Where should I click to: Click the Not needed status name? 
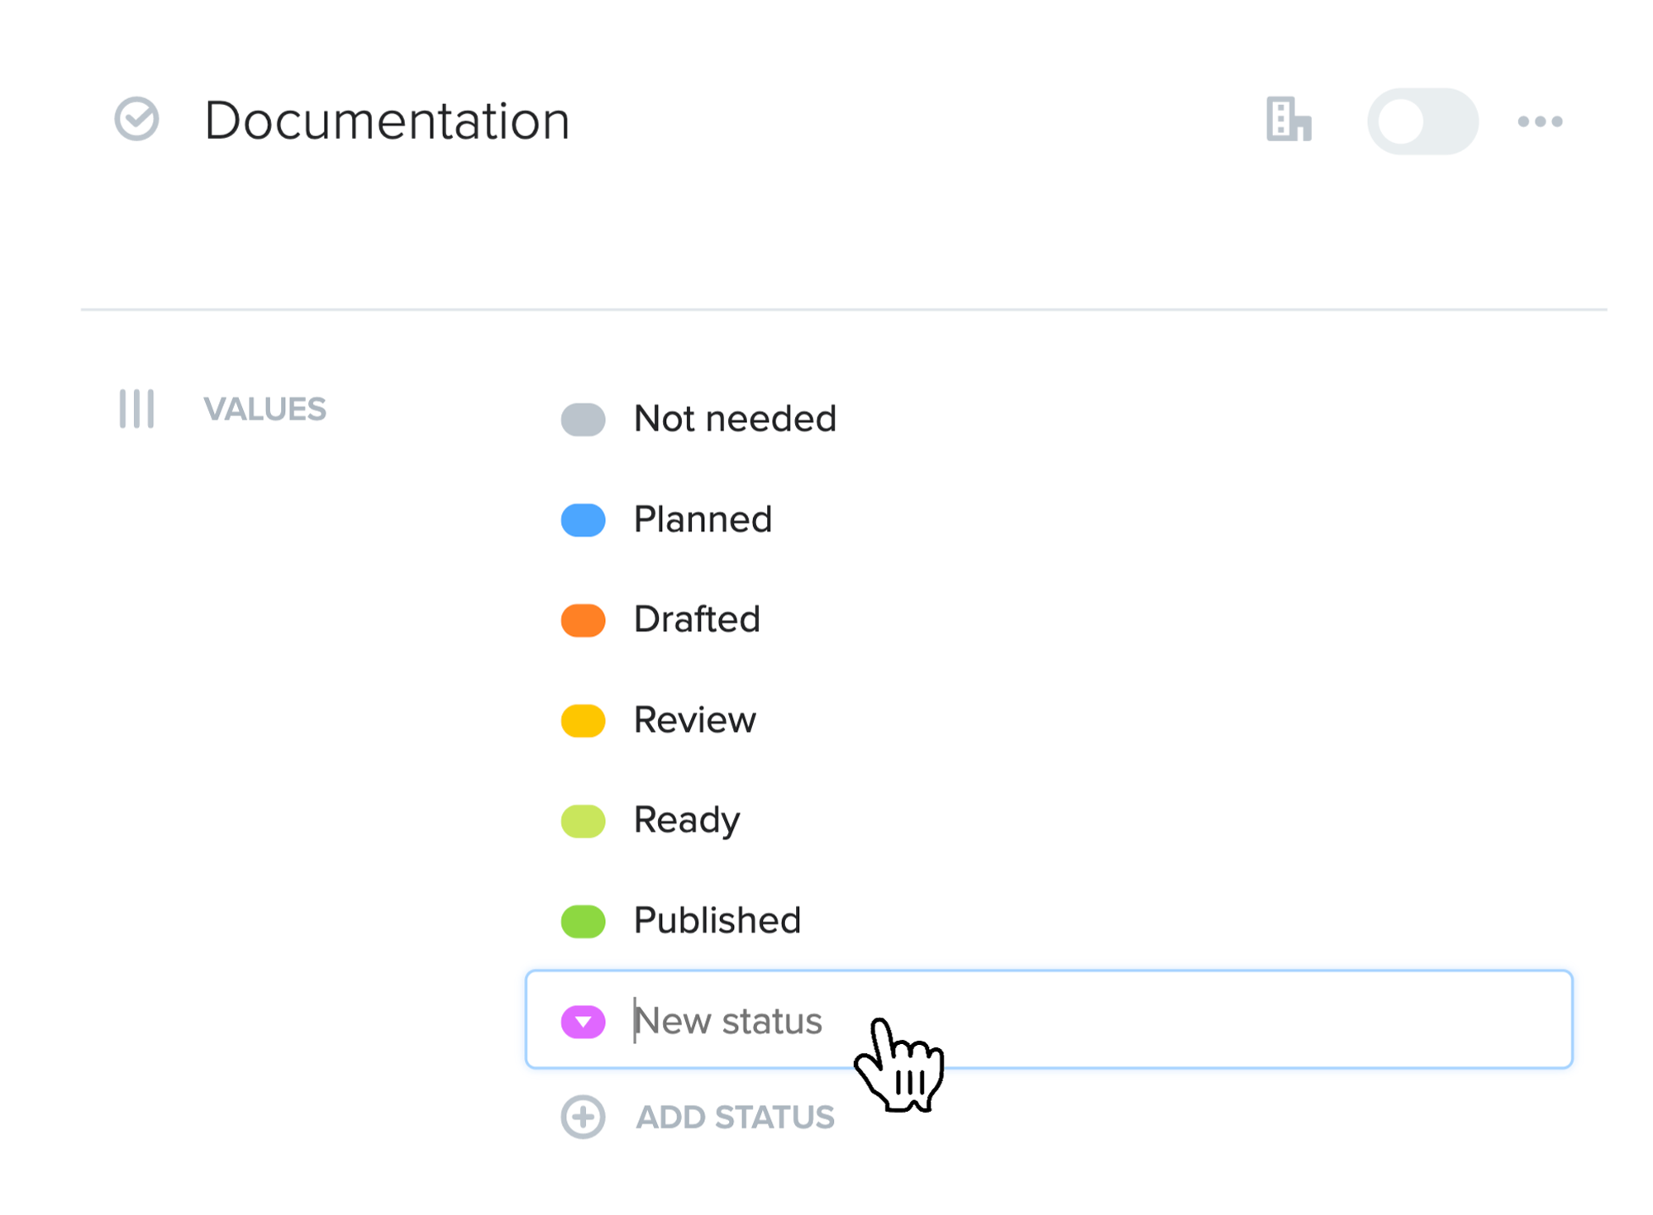pos(735,419)
